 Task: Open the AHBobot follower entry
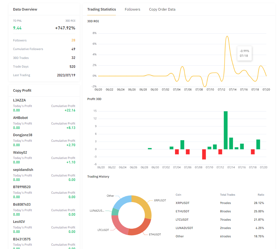coord(20,118)
